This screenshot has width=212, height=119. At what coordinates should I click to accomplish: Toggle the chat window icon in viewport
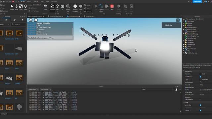pyautogui.click(x=36, y=20)
